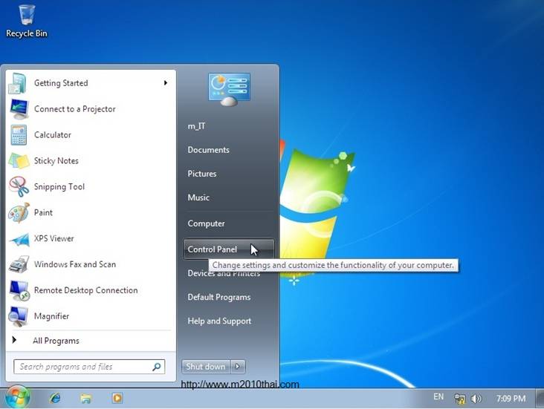Click the Connect to a Projector icon
544x409 pixels.
(19, 109)
